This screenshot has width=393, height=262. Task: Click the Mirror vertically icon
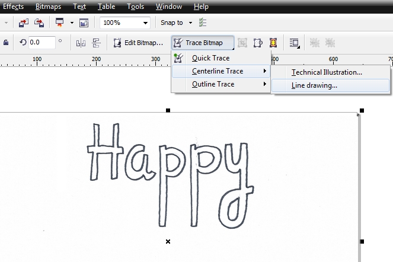[96, 43]
